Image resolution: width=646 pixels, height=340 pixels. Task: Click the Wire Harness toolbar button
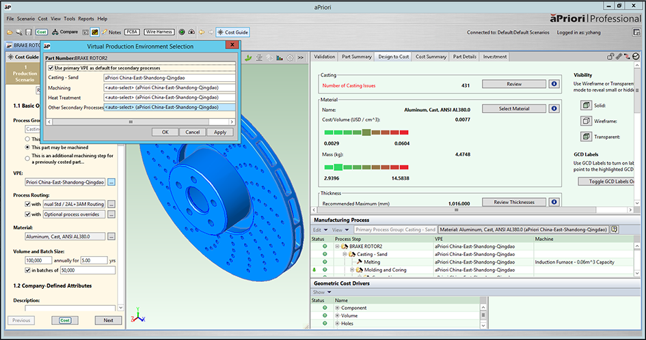coord(159,31)
